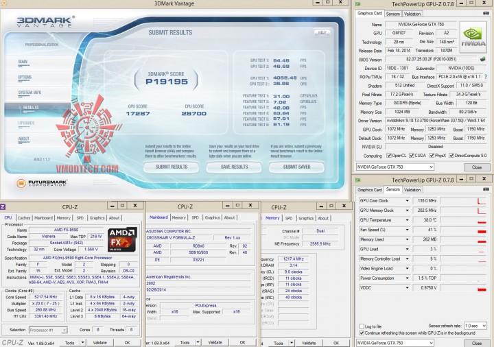Open the Graphics tab in first CPU-Z window
494x347 pixels.
point(97,218)
